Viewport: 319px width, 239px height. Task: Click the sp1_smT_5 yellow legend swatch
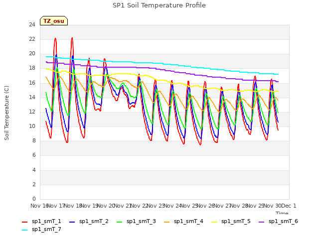[214, 222]
